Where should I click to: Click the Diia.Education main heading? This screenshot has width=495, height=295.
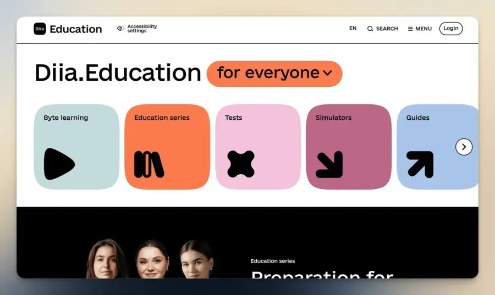[118, 73]
